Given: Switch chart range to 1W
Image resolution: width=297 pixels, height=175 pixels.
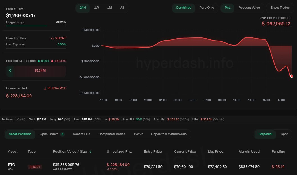Looking at the screenshot, I should tap(97, 8).
